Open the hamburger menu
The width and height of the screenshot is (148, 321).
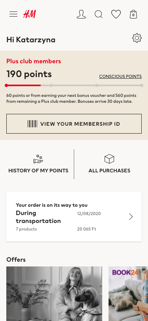13,14
